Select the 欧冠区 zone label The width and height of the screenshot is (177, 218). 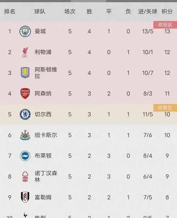[x=165, y=25]
